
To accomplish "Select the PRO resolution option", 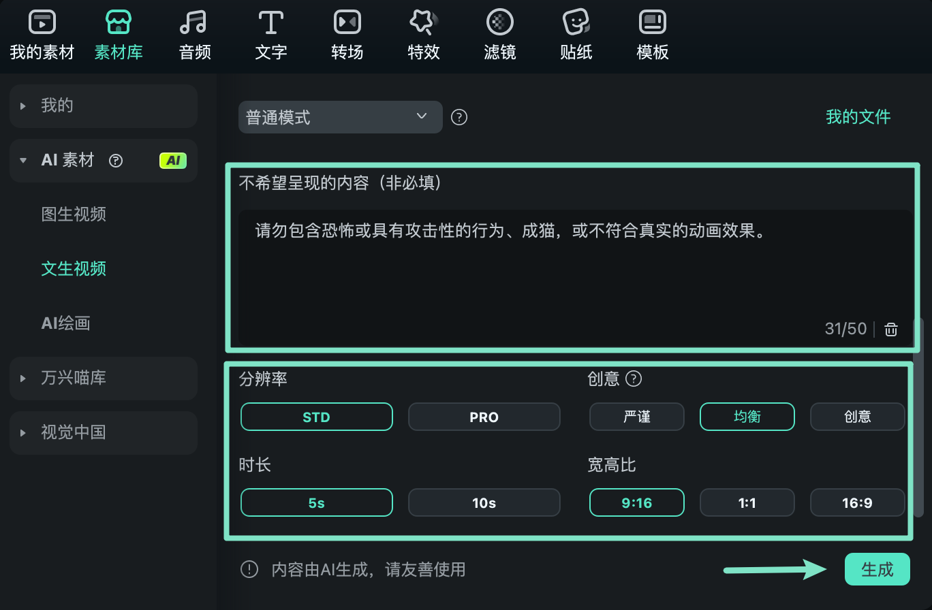I will point(484,417).
